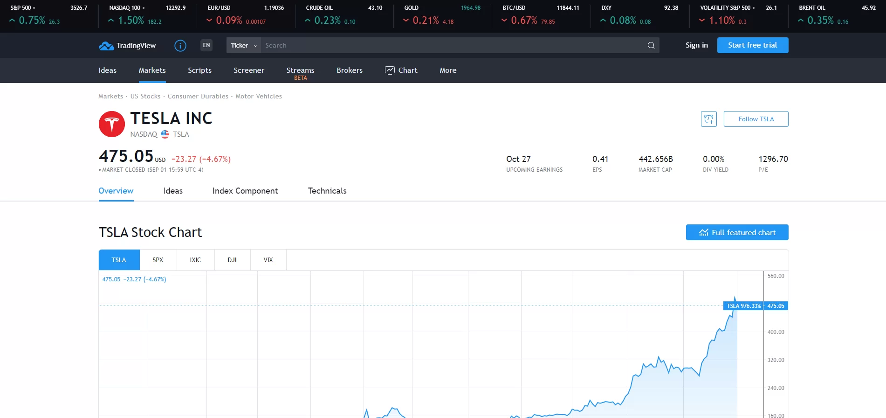886x418 pixels.
Task: Click the TradingView logo
Action: point(127,45)
